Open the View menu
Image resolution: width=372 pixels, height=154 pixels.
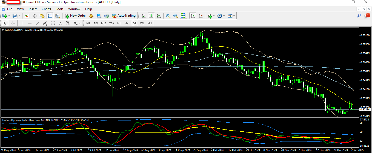(x=20, y=9)
